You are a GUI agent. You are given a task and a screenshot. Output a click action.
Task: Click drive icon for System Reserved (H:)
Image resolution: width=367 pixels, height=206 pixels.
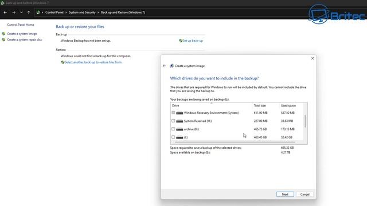[179, 121]
